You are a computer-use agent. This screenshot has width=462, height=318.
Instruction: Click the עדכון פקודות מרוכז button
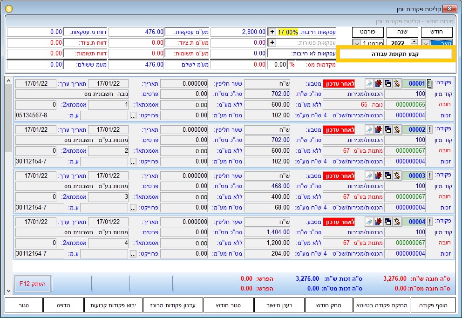tap(173, 305)
